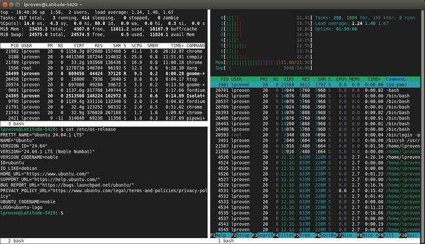Sort htop by TIME+ column header
Screen dimensions: 425x244
click(374, 79)
